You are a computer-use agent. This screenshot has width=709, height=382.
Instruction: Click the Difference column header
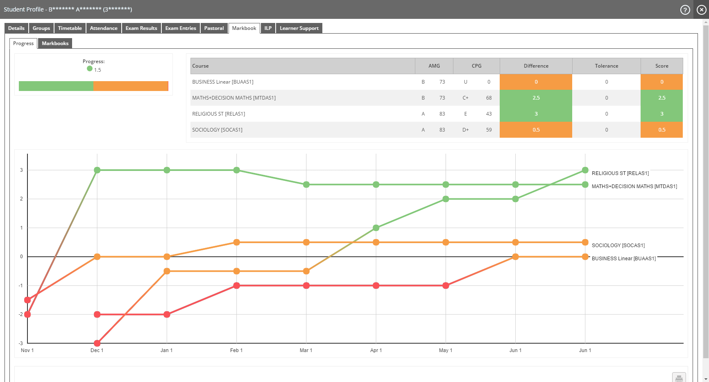[x=536, y=66]
